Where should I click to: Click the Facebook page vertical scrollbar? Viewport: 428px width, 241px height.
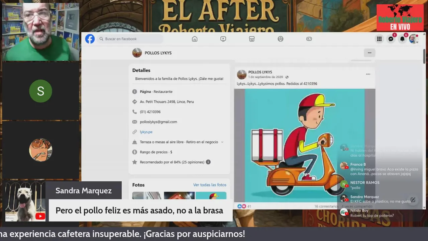coord(424,56)
